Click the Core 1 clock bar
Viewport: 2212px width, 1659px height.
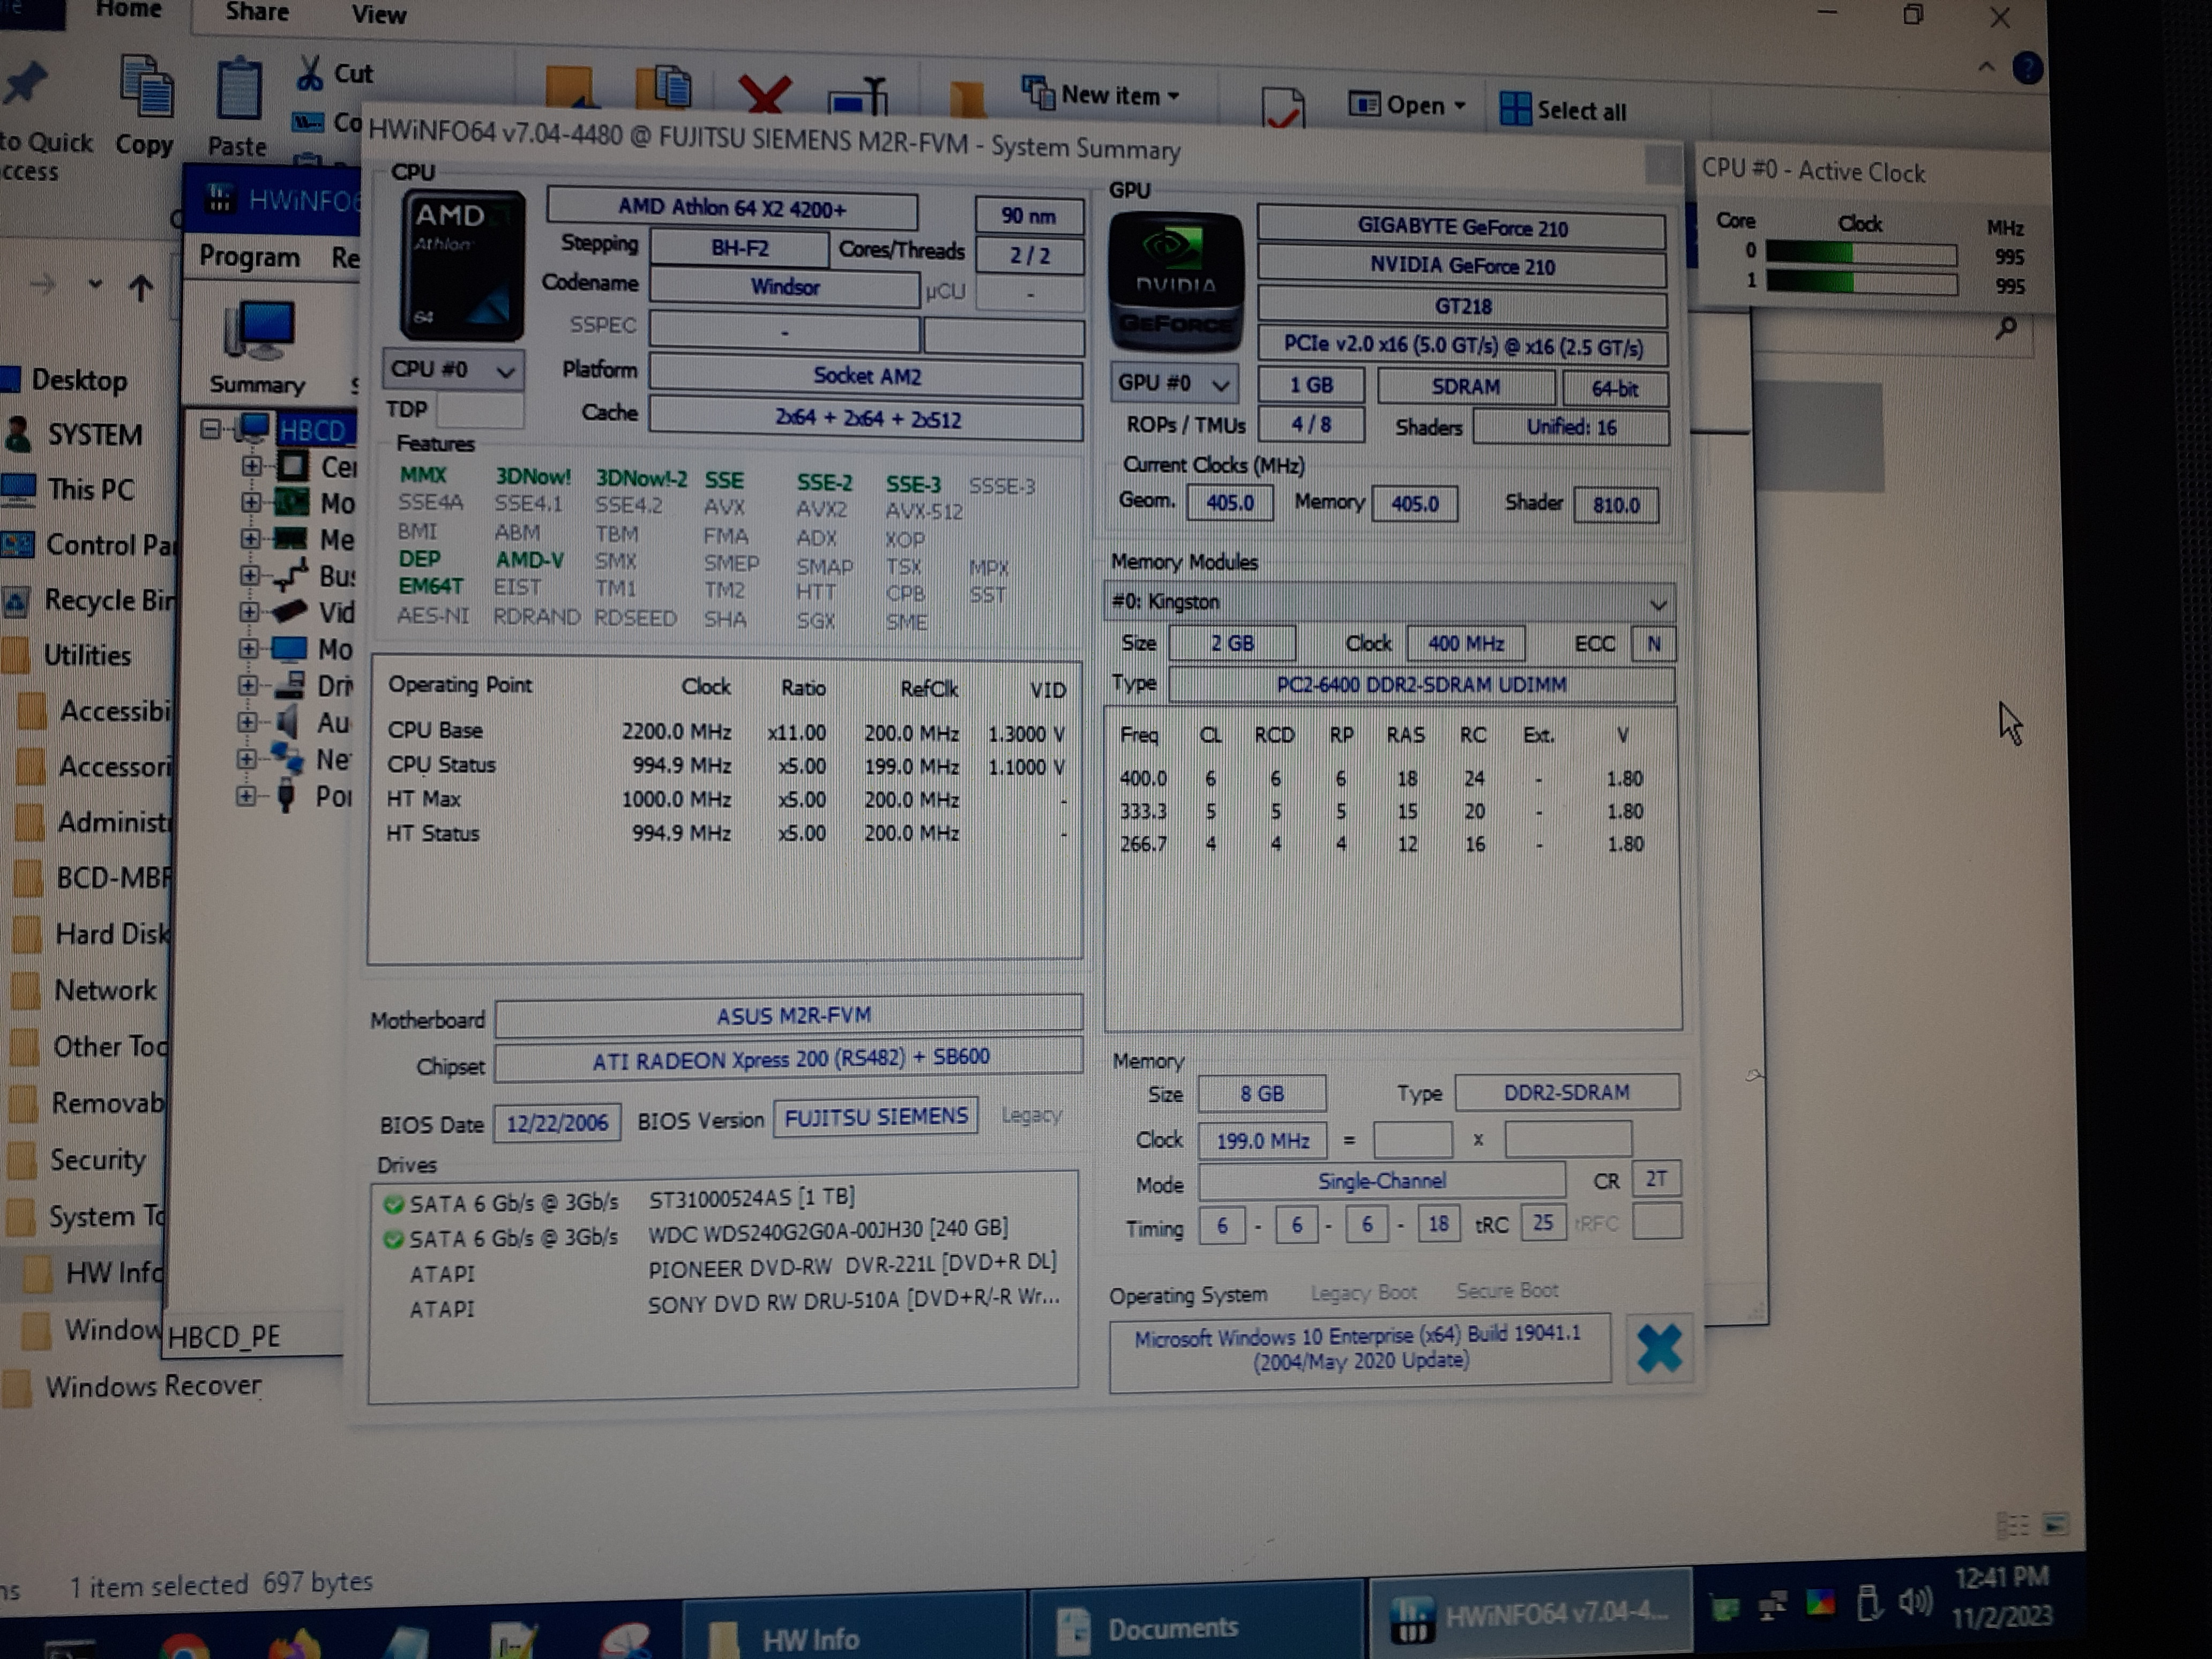coord(1861,283)
